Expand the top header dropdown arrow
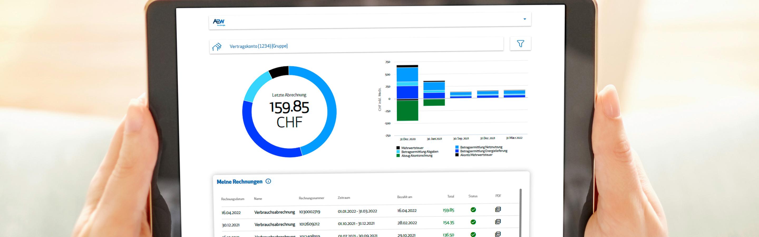 (524, 19)
